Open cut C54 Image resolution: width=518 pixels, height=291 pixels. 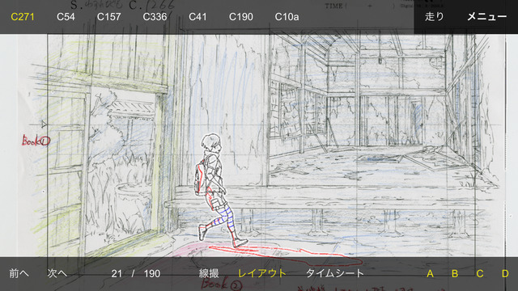tap(66, 17)
